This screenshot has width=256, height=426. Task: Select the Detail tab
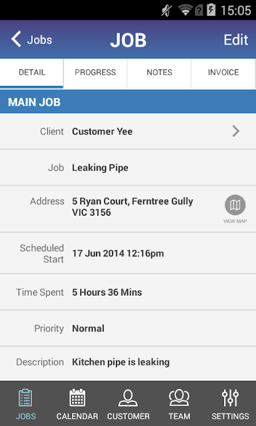tap(32, 73)
